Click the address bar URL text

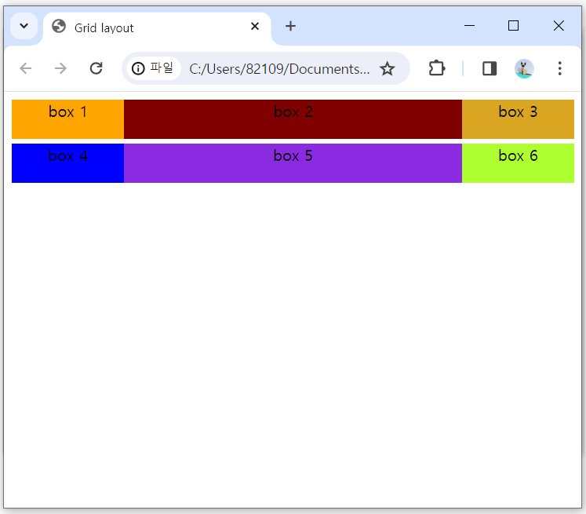[x=279, y=69]
